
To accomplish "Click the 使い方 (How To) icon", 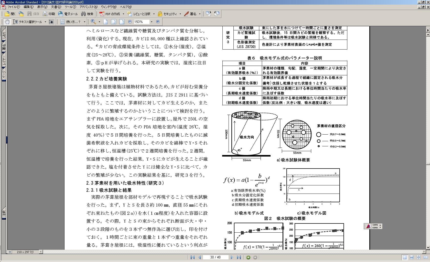I will coord(62,22).
